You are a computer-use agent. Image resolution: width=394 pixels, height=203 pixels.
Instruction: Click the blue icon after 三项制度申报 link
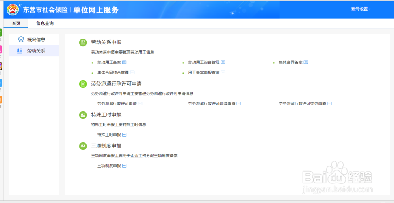(x=125, y=166)
